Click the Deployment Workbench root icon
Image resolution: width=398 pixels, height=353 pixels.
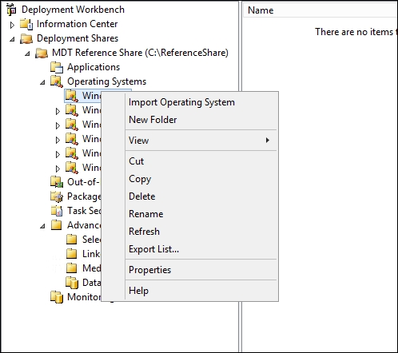(11, 10)
